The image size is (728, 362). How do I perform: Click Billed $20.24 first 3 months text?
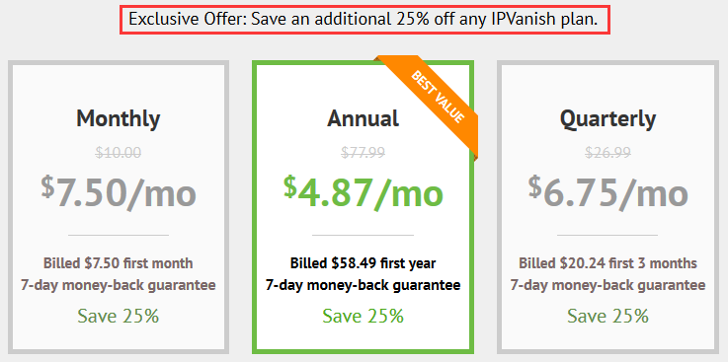(x=607, y=263)
